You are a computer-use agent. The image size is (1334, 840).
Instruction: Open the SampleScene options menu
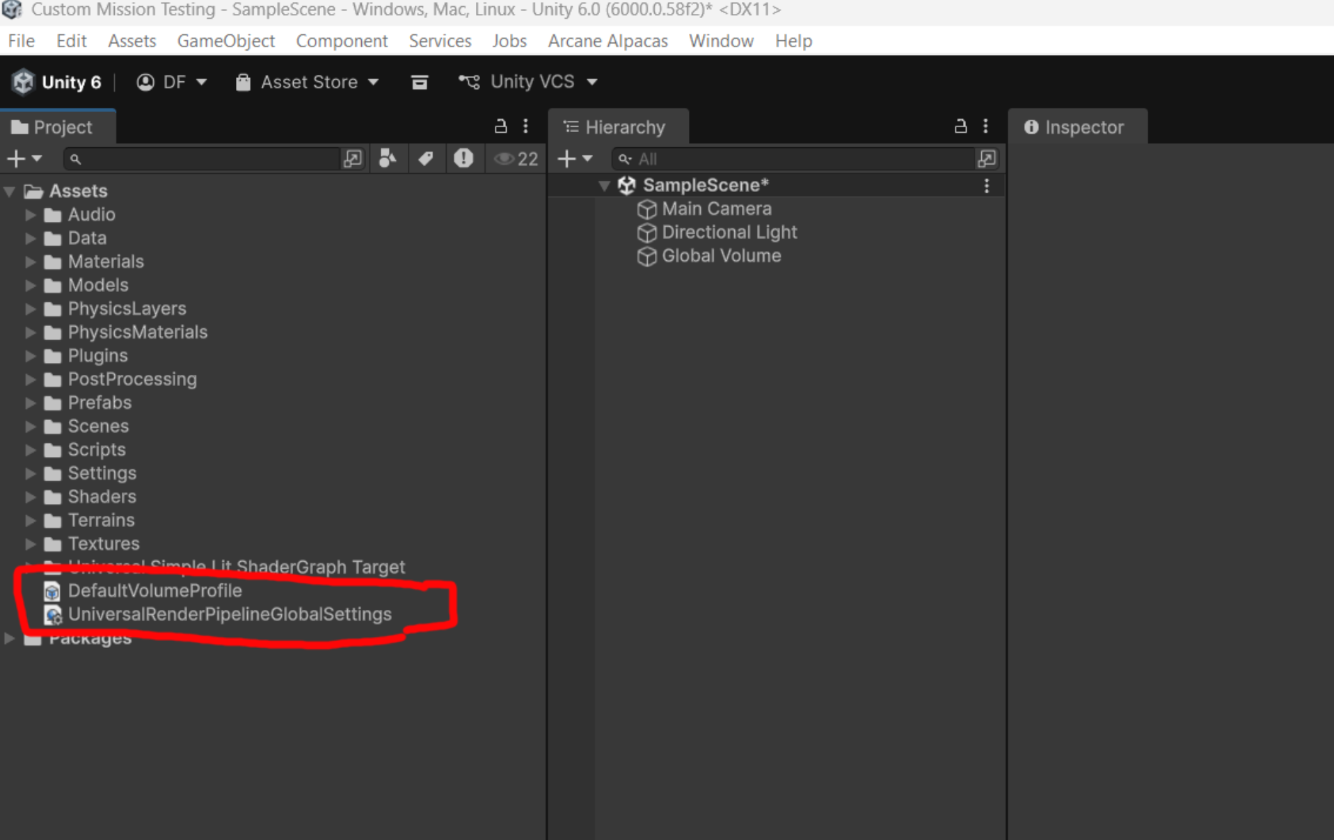coord(986,186)
